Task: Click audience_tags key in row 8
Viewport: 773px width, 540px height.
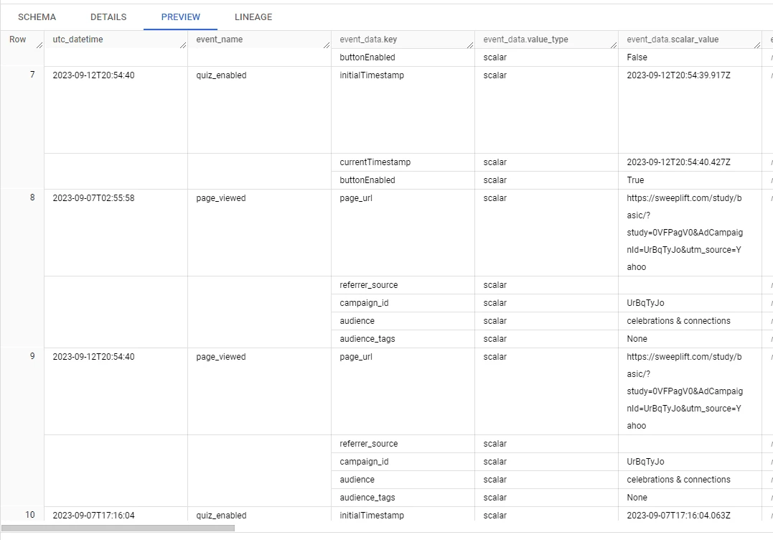Action: pyautogui.click(x=367, y=339)
